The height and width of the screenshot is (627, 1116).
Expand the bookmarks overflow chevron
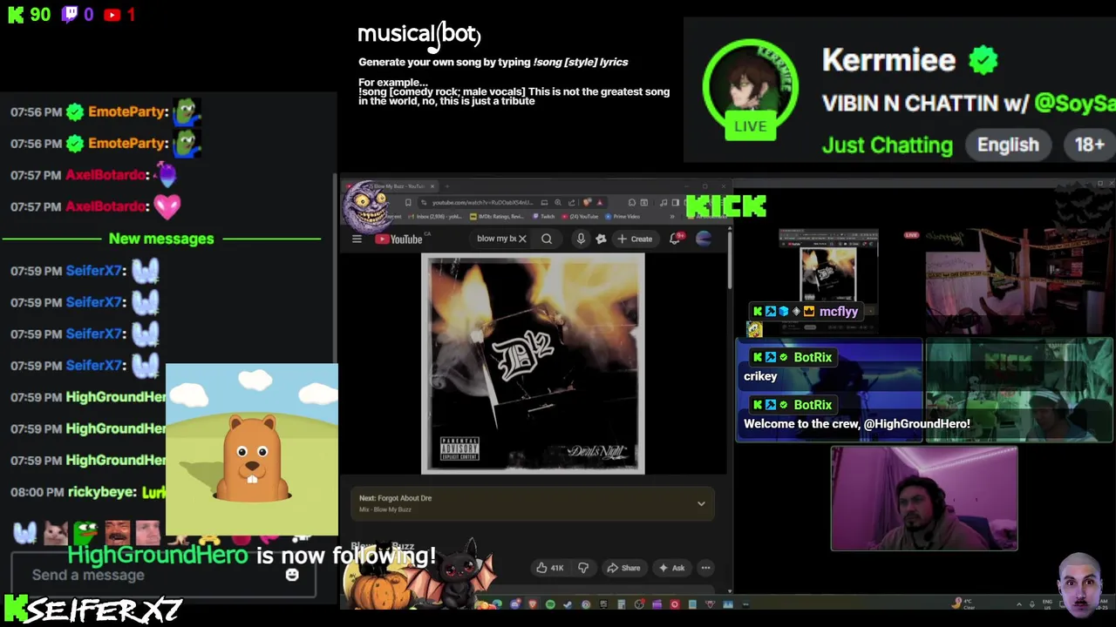click(x=672, y=217)
